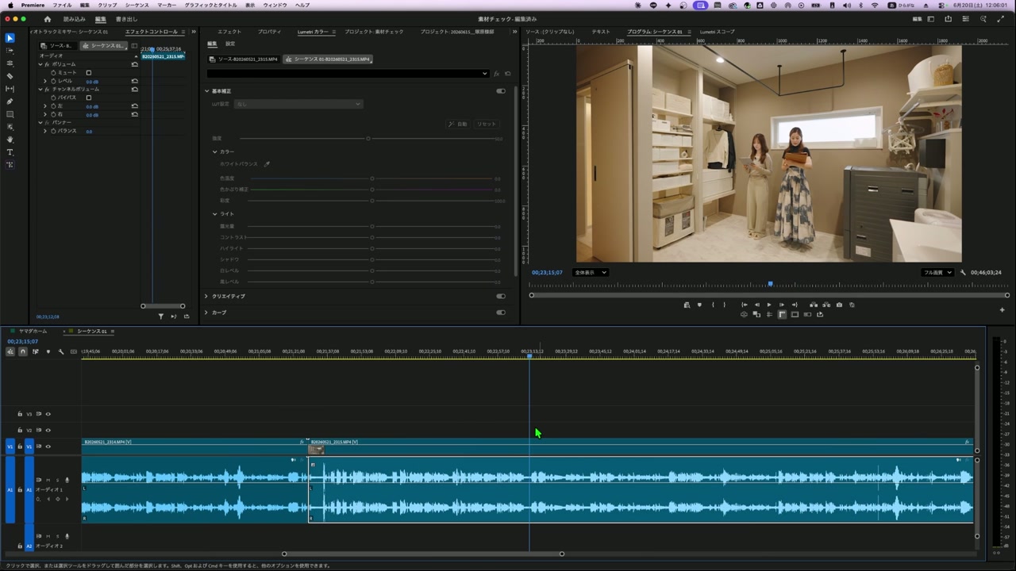The image size is (1016, 571).
Task: Play the sequence in Program Monitor
Action: tap(768, 305)
